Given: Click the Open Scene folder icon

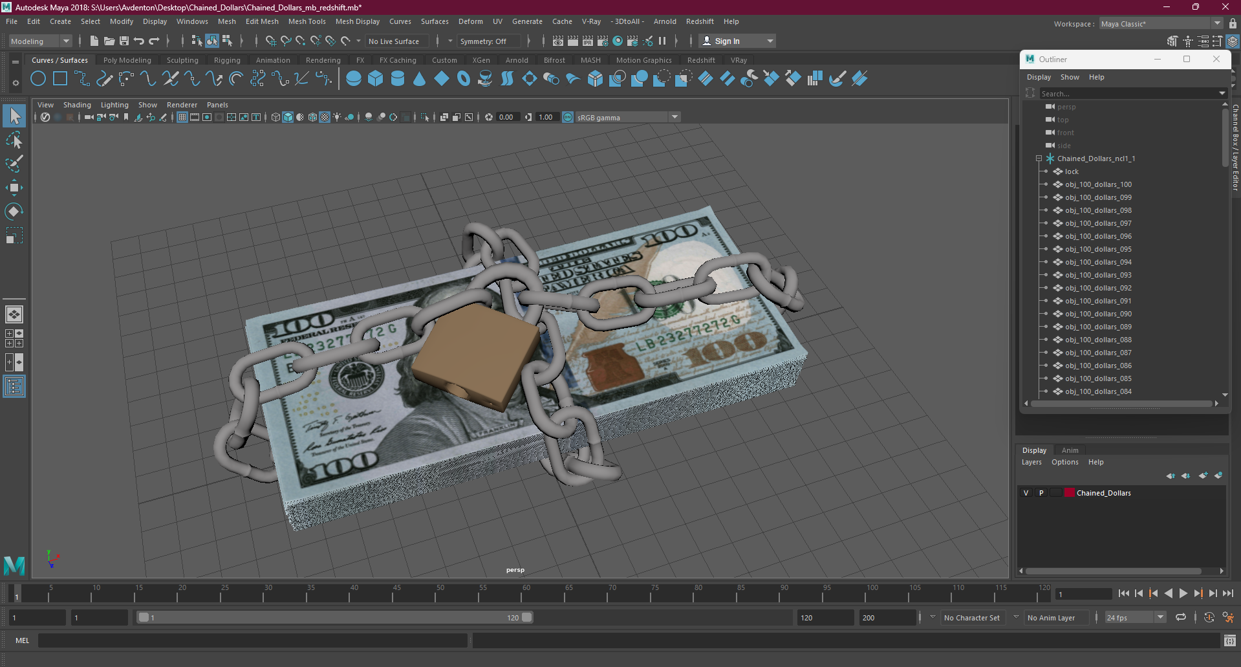Looking at the screenshot, I should 109,41.
